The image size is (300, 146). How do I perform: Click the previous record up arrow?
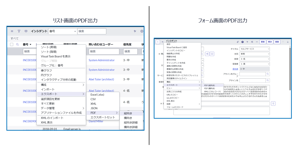point(283,42)
